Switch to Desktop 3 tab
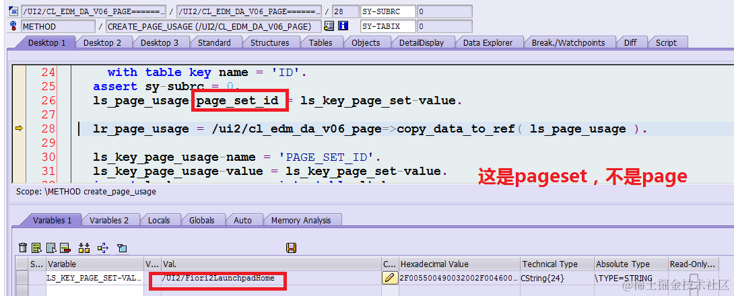734x296 pixels. [x=159, y=42]
